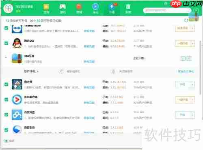This screenshot has width=203, height=150.
Task: Cancel the 360压缩 download
Action: 189,58
